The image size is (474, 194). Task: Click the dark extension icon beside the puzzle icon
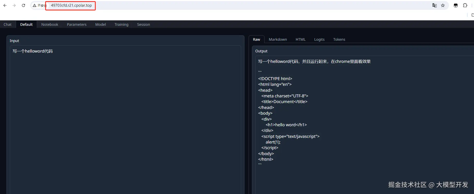coord(456,5)
